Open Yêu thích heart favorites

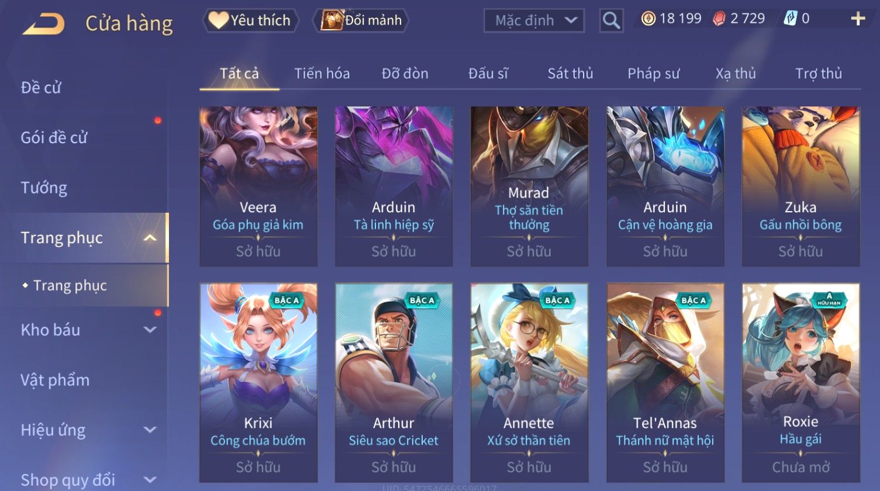tap(250, 20)
